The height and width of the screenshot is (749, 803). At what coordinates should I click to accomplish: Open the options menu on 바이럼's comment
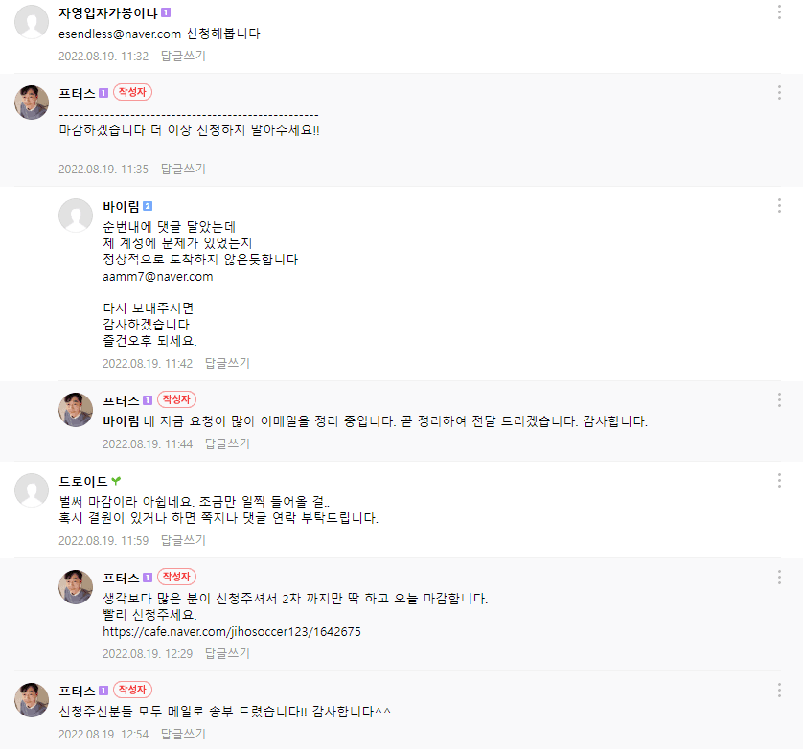[780, 205]
